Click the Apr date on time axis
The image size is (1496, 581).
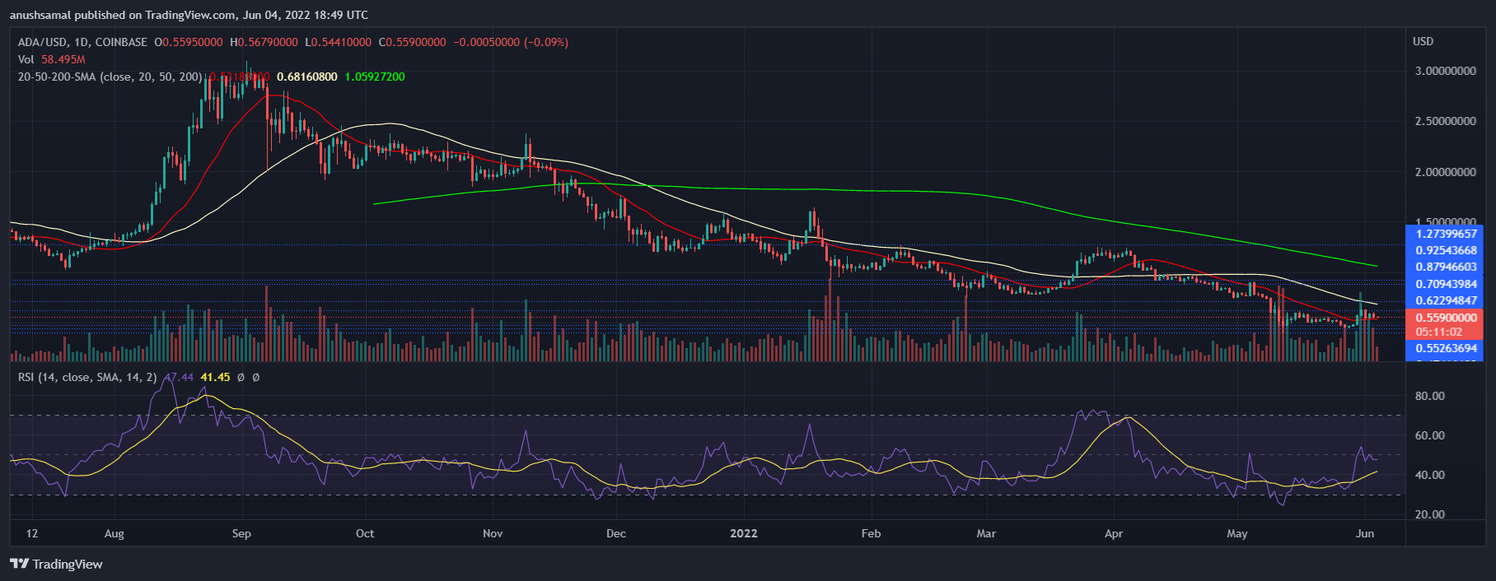click(x=1114, y=533)
